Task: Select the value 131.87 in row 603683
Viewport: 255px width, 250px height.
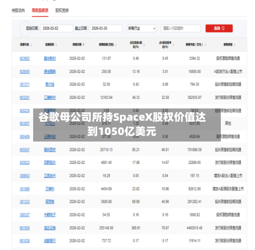Action: pyautogui.click(x=106, y=59)
